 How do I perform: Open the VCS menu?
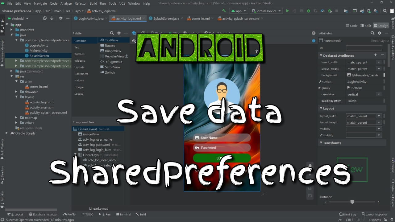click(122, 3)
